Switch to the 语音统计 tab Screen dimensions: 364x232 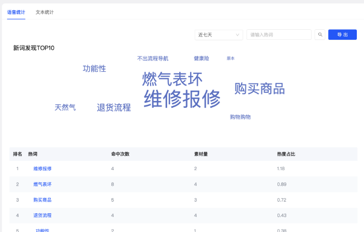coord(16,12)
